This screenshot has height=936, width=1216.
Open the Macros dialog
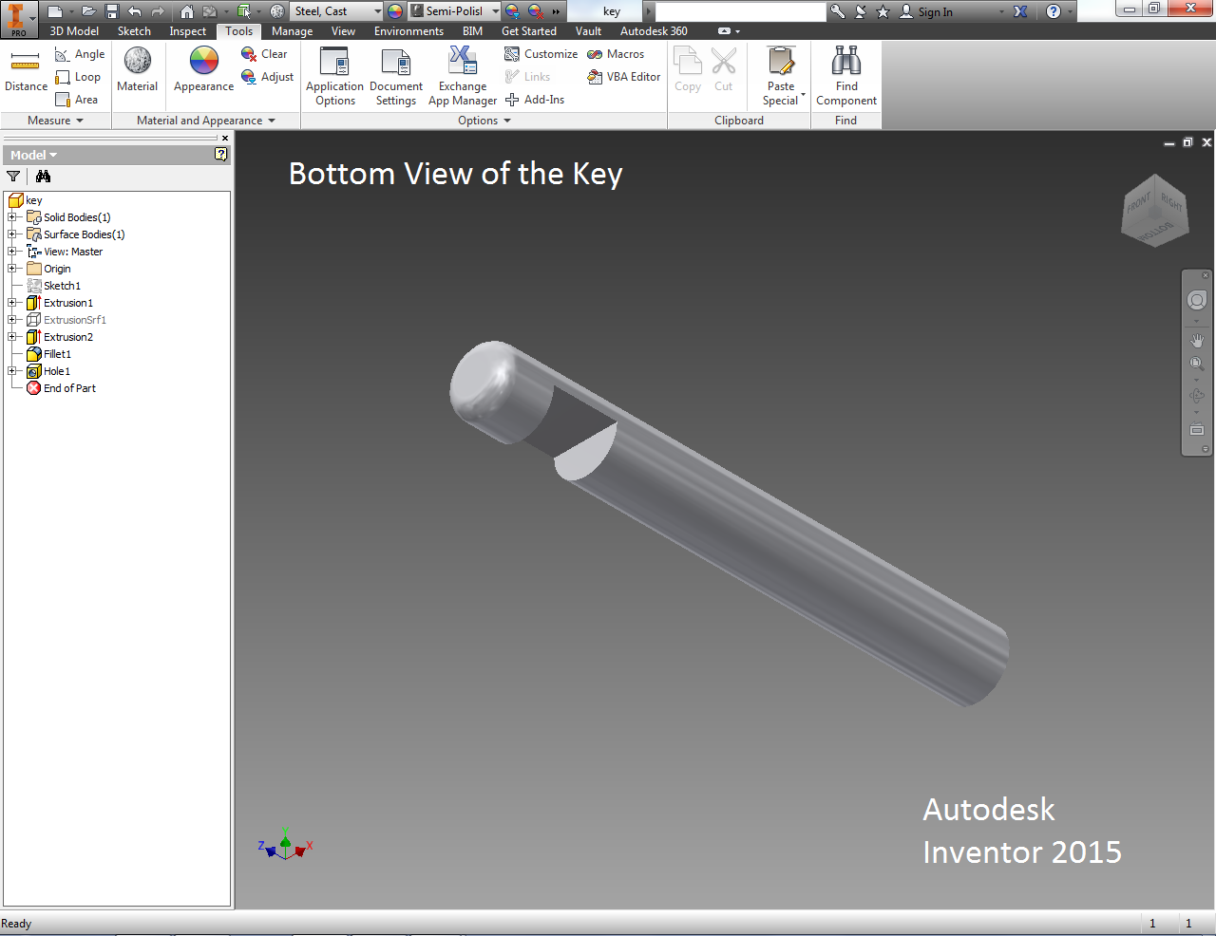pos(616,54)
